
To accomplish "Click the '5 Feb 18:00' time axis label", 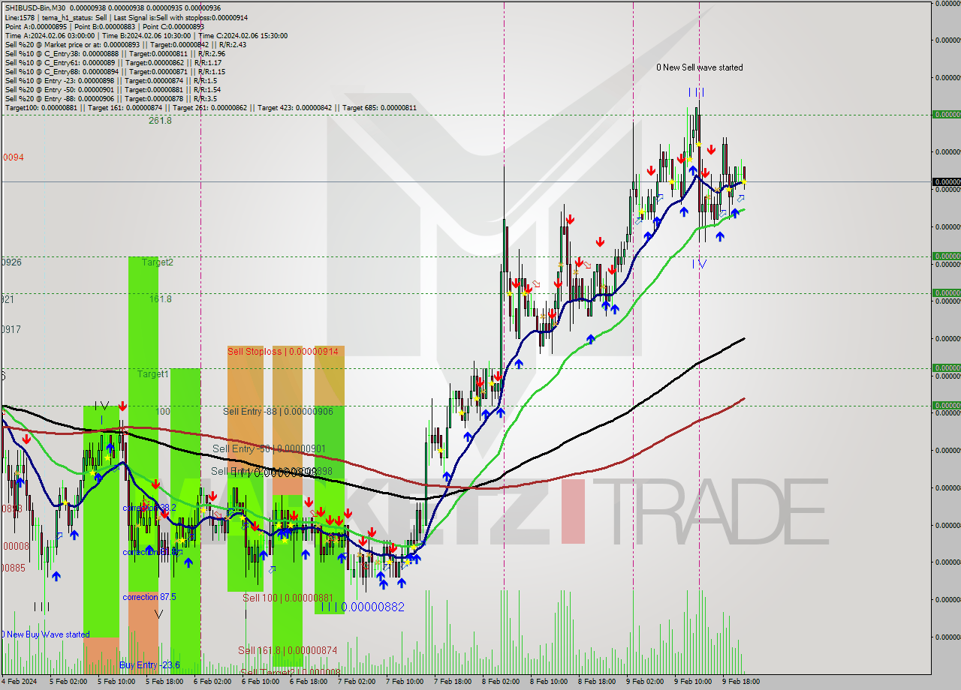I will tap(164, 682).
